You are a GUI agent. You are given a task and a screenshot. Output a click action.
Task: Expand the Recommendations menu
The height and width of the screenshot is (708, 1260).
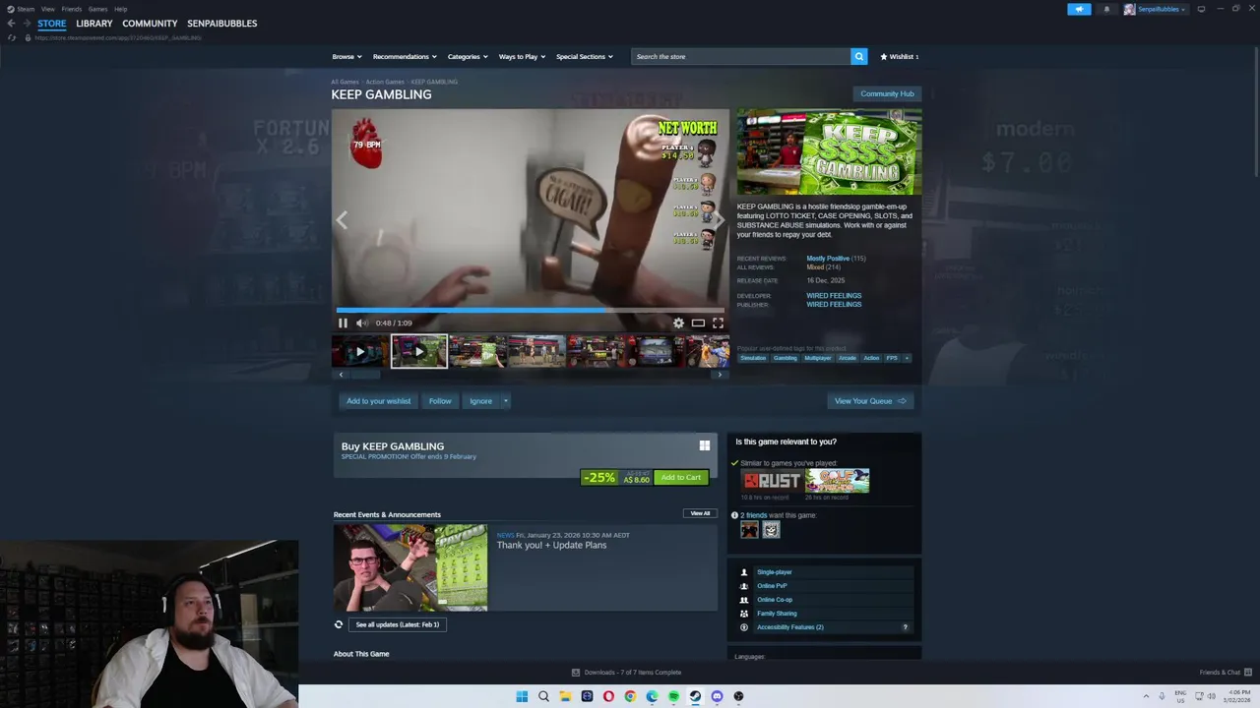405,56
